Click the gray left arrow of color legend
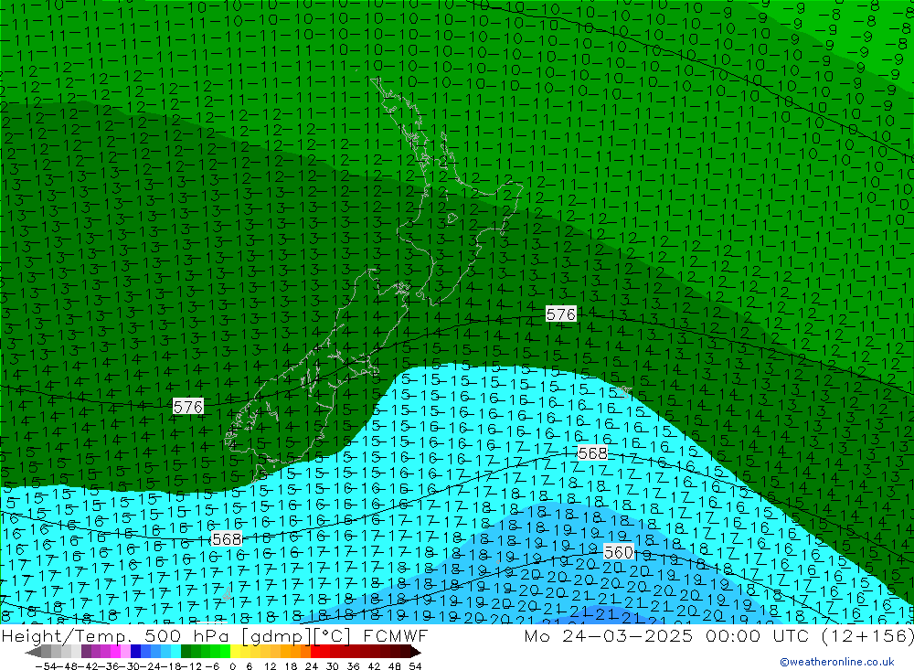This screenshot has width=914, height=670. (33, 652)
